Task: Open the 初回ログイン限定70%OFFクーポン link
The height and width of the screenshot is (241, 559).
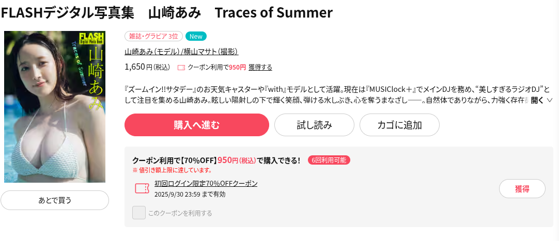Action: tap(206, 184)
